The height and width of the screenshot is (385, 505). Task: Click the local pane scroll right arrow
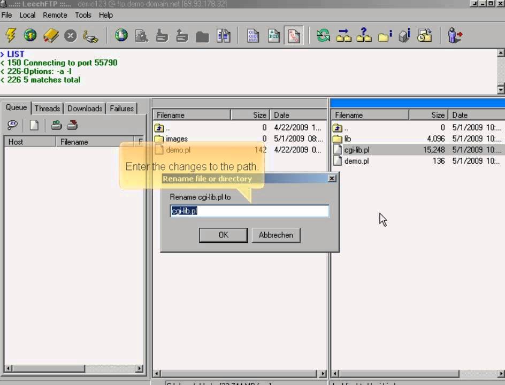tap(323, 374)
